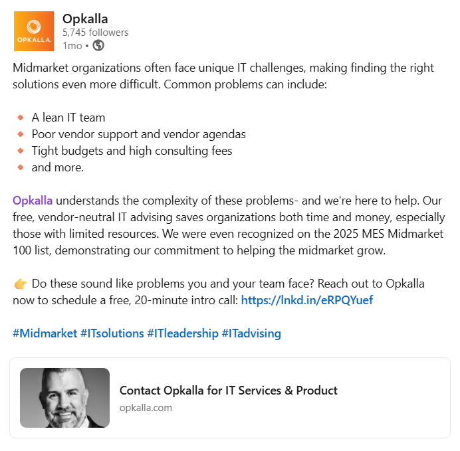The width and height of the screenshot is (460, 451).
Task: Click the globe public visibility icon
Action: point(98,45)
